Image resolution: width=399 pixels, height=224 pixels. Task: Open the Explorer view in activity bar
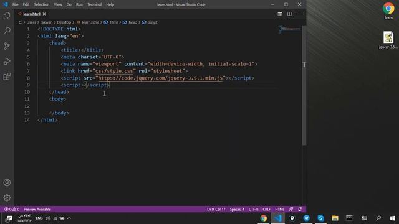point(7,16)
